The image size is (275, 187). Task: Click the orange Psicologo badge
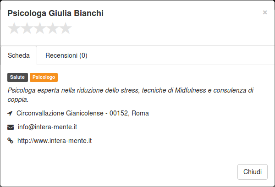pos(44,77)
